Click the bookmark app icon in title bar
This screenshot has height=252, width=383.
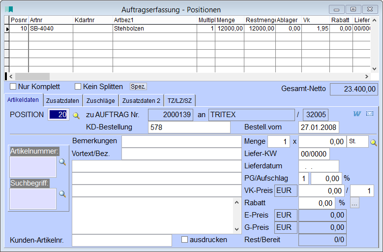pyautogui.click(x=9, y=9)
